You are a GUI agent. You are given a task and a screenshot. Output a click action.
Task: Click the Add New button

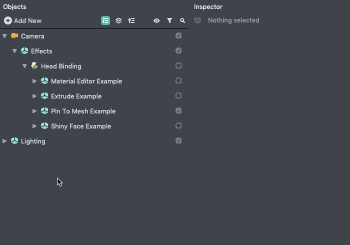pos(23,20)
